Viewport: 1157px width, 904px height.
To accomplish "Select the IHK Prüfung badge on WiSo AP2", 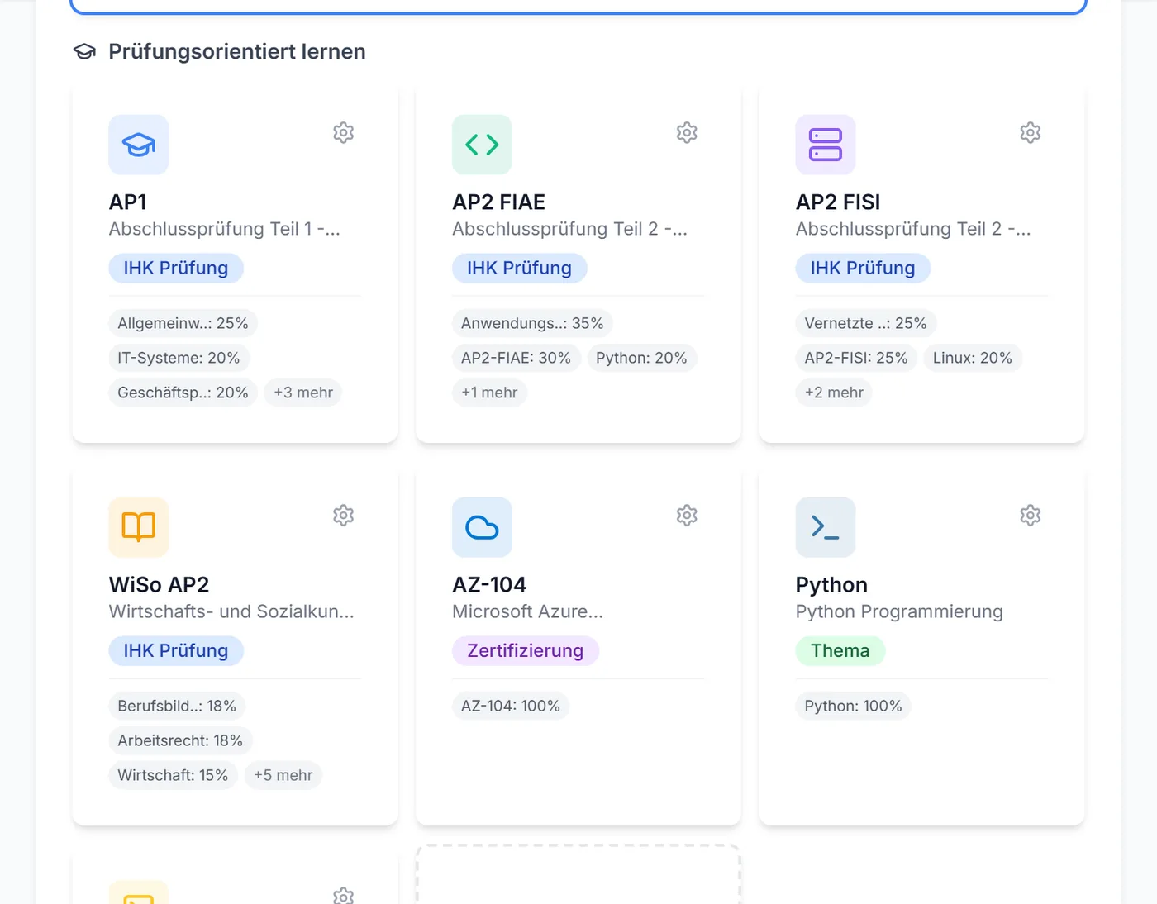I will point(176,650).
